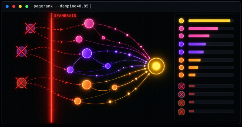The image size is (242, 127).
Task: Select the leftmost purple node in the graph
Action: [70, 70]
